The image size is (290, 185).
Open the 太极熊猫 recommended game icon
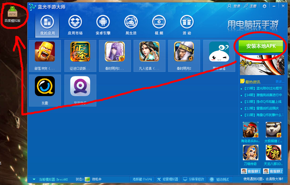[273, 130]
